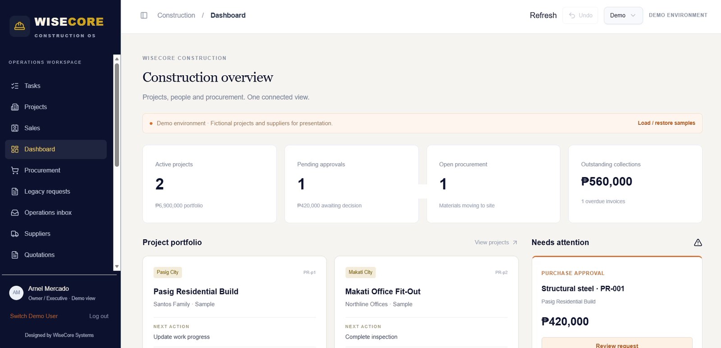
Task: Click the AM user avatar
Action: [x=16, y=293]
